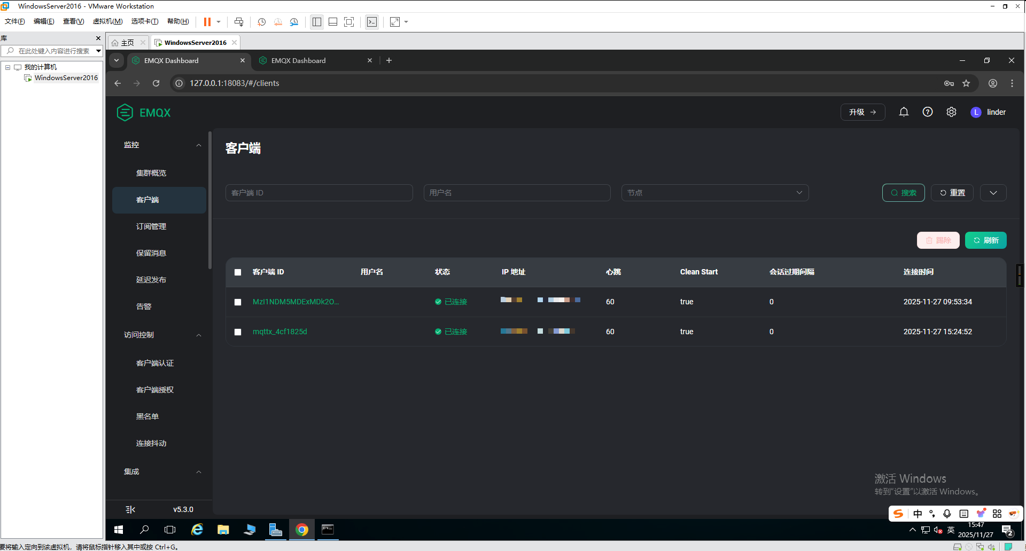Collapse the 监控 sidebar section
This screenshot has width=1026, height=551.
click(x=199, y=145)
